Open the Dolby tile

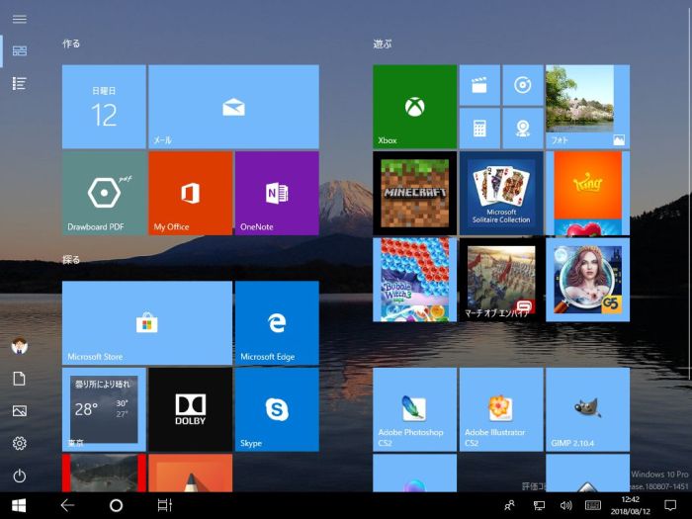pyautogui.click(x=190, y=409)
